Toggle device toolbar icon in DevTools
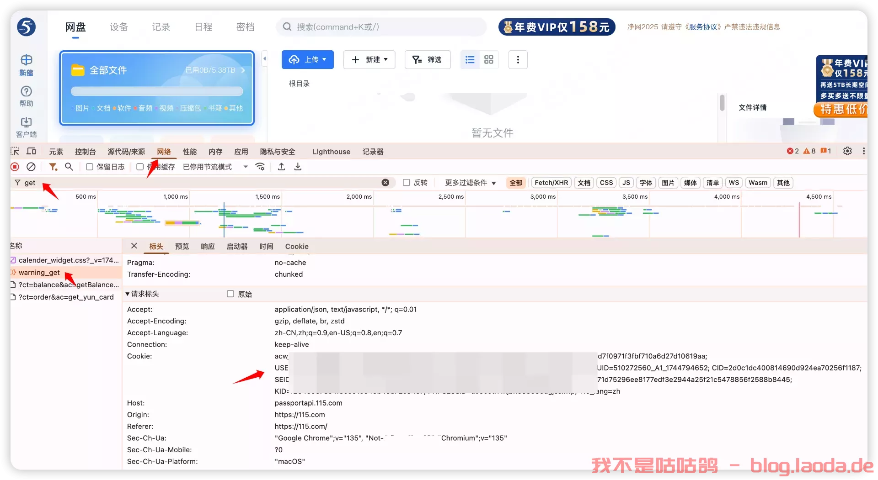Viewport: 878px width, 480px height. 31,151
